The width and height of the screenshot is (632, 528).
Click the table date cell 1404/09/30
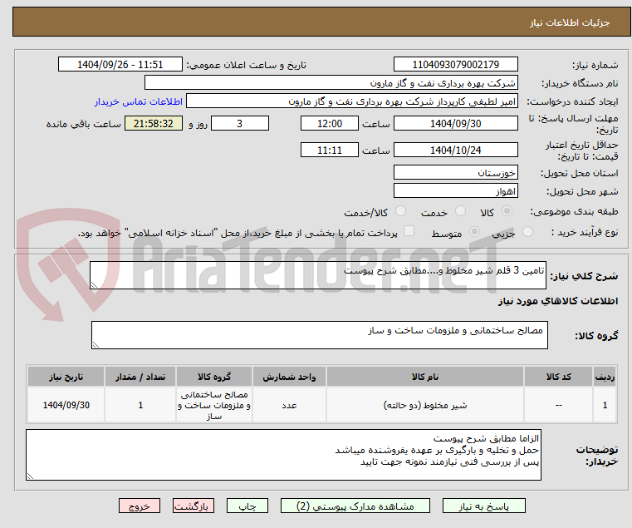[66, 405]
